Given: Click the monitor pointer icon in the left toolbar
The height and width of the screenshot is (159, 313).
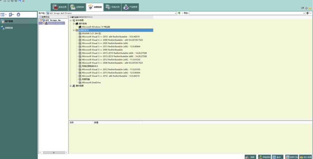Looking at the screenshot, I should point(11,15).
